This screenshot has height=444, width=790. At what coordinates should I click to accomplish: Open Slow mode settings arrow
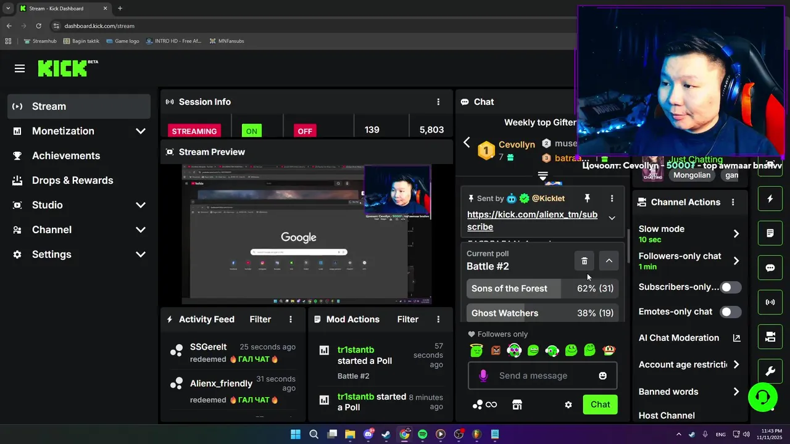(x=736, y=234)
